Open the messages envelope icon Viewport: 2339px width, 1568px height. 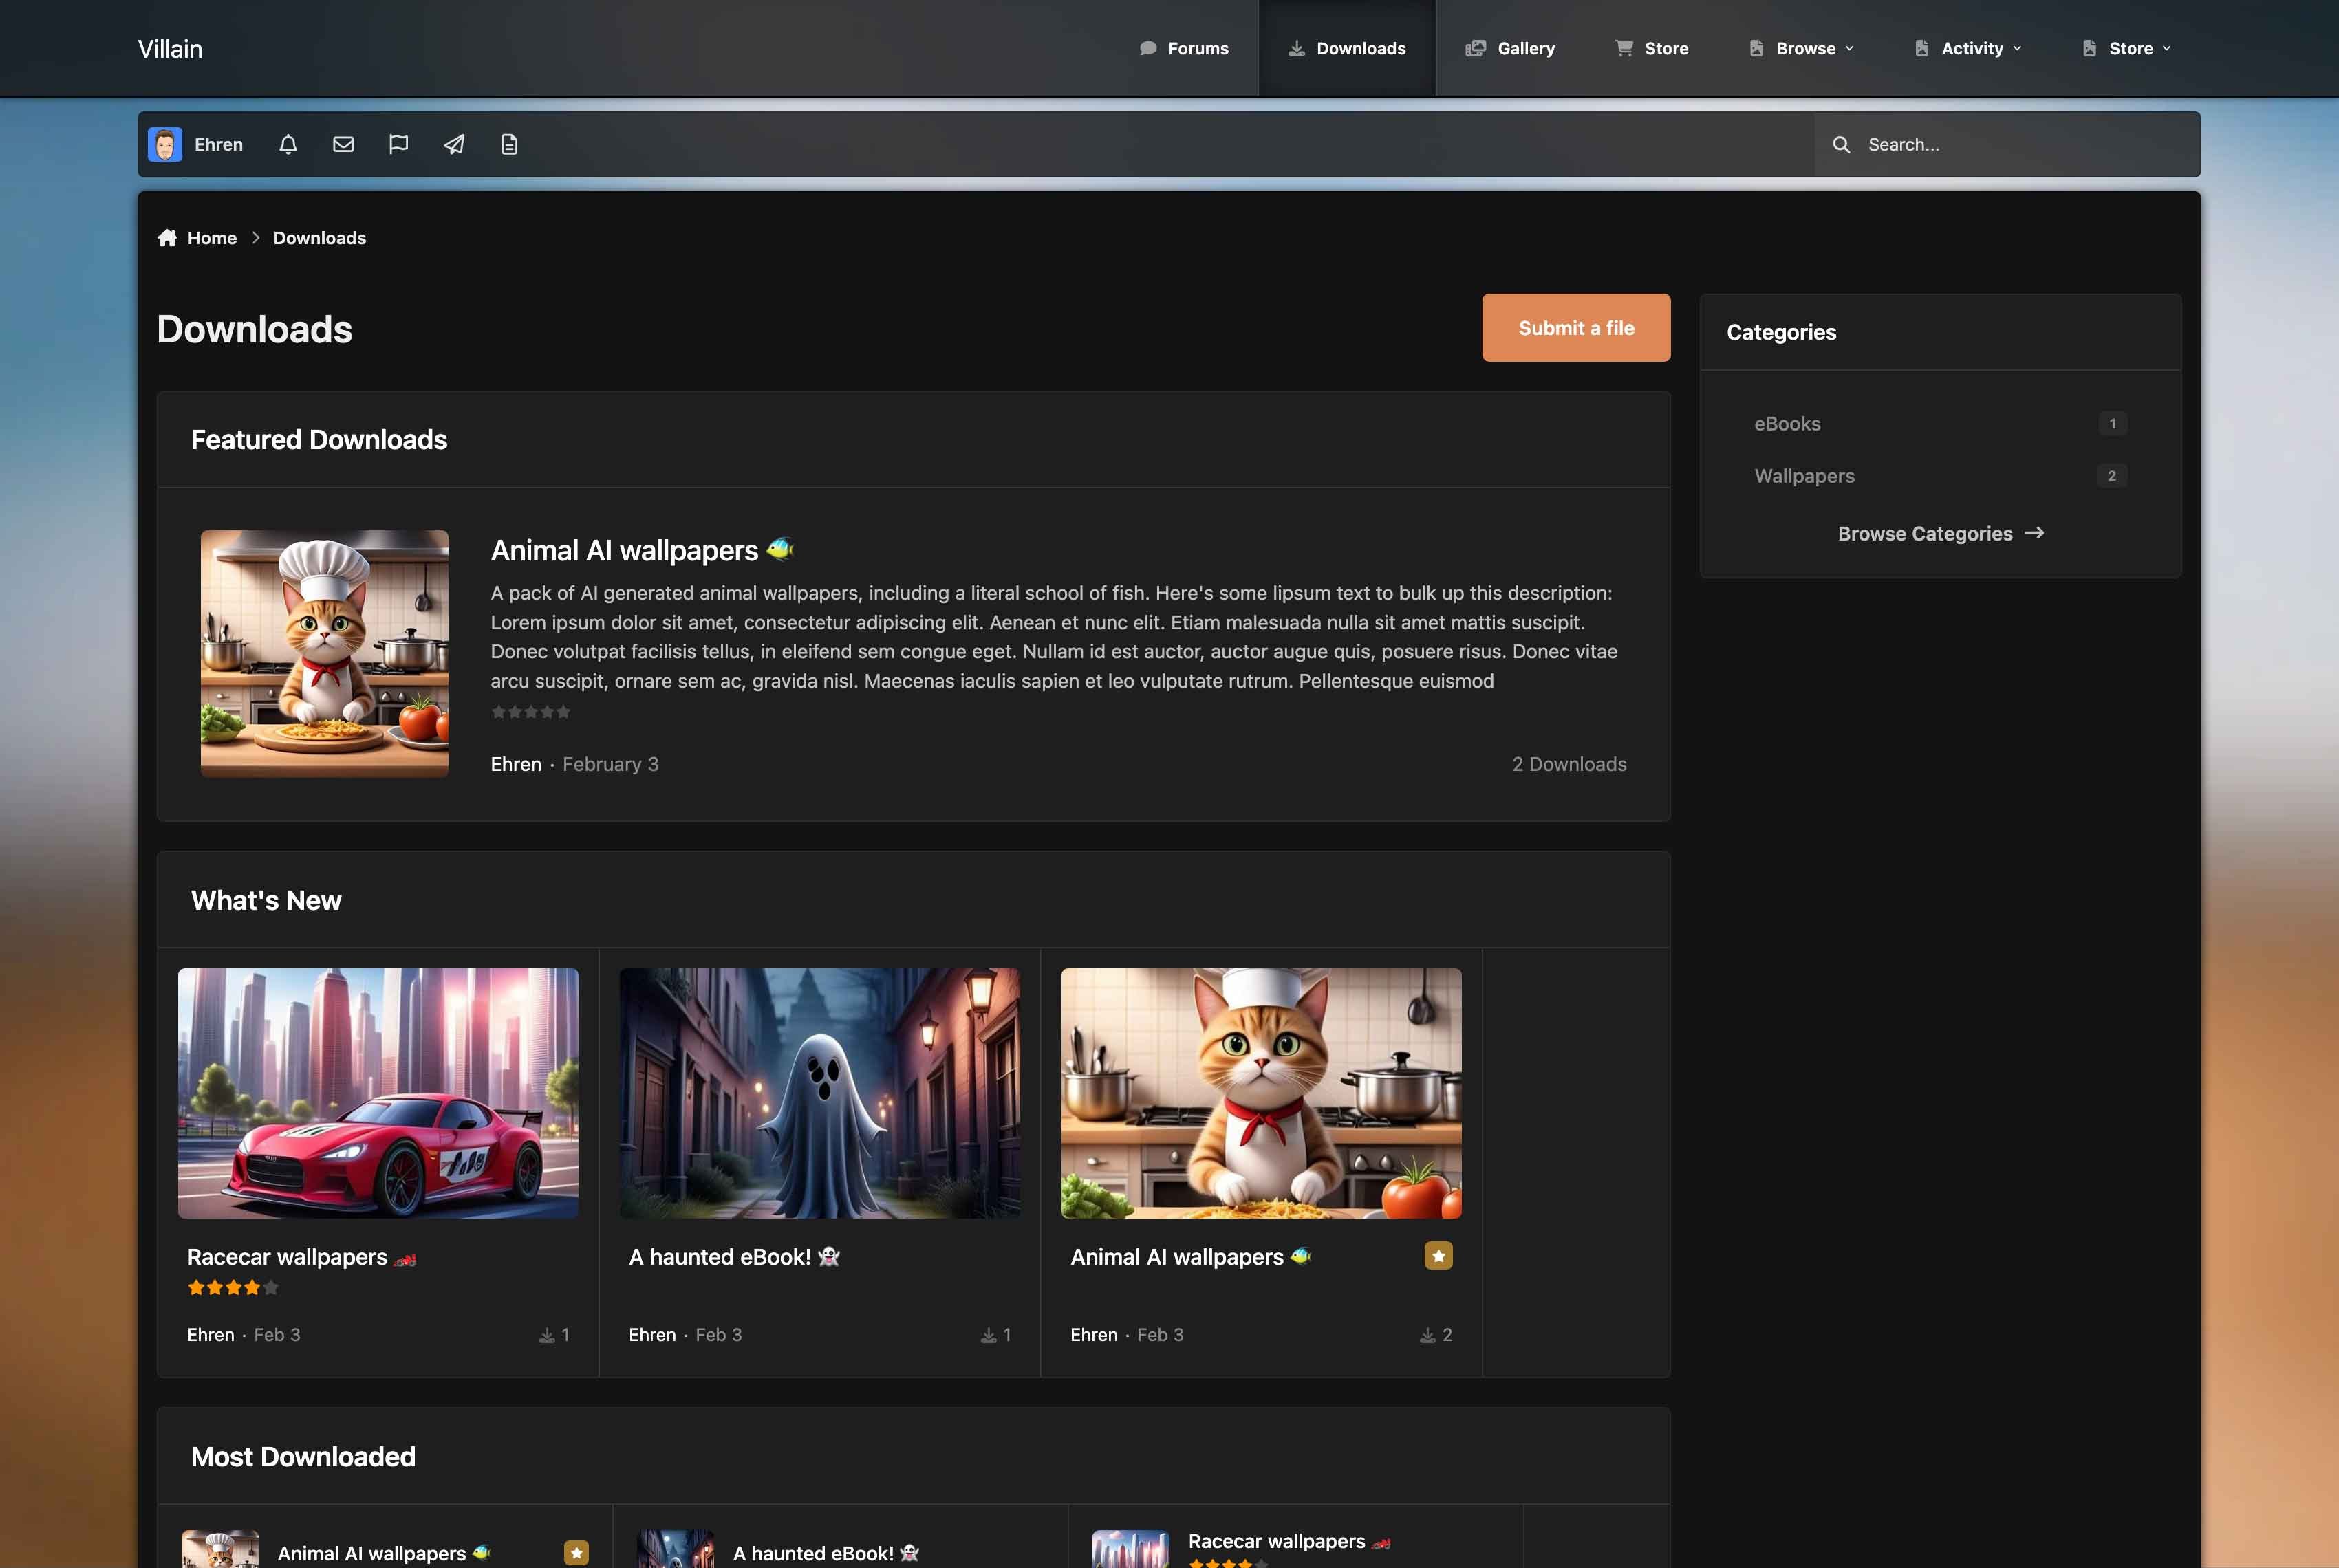[x=343, y=145]
